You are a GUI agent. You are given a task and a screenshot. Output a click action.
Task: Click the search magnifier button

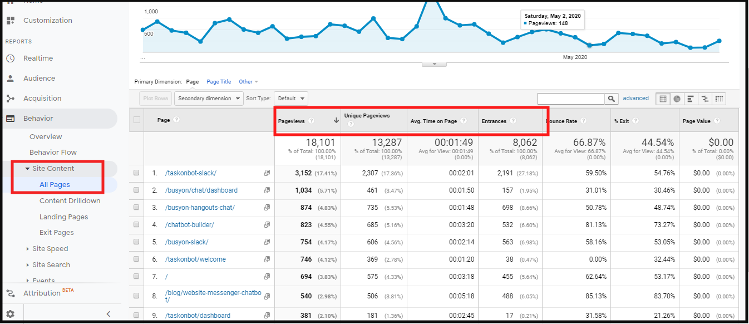coord(612,99)
